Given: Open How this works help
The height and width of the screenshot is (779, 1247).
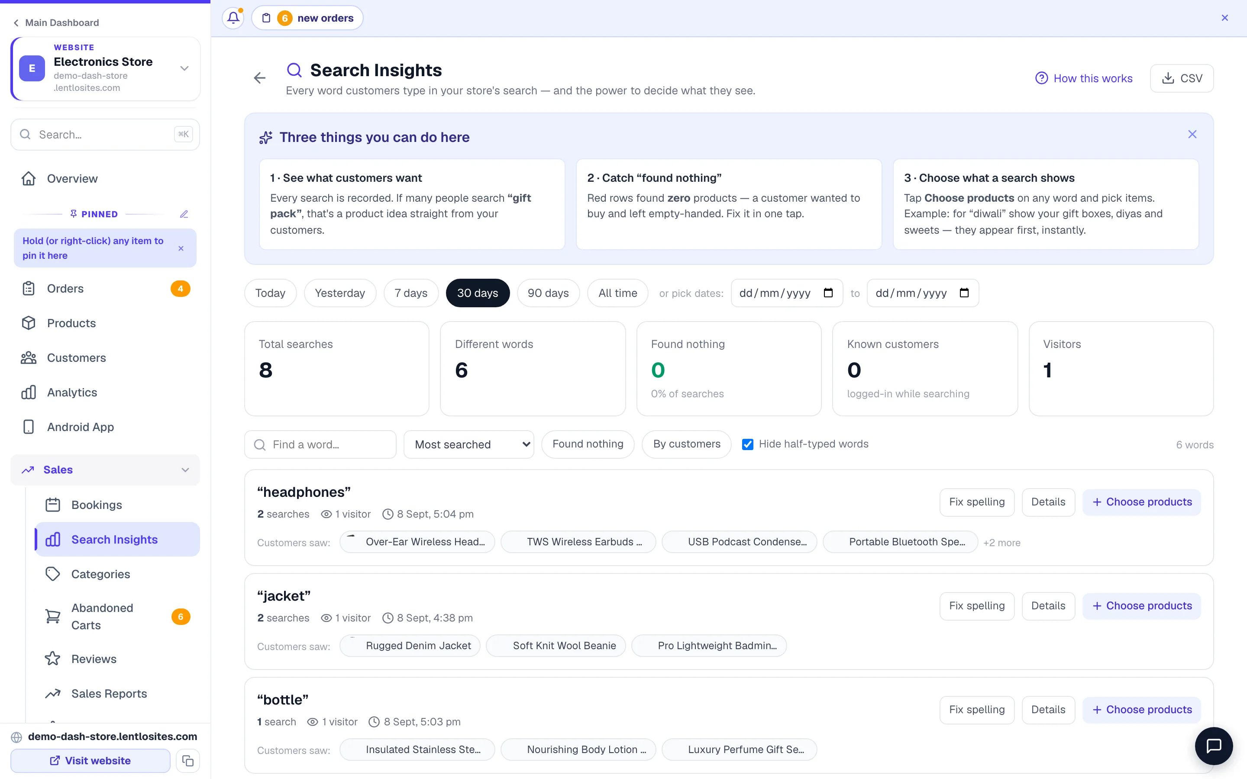Looking at the screenshot, I should click(x=1084, y=78).
